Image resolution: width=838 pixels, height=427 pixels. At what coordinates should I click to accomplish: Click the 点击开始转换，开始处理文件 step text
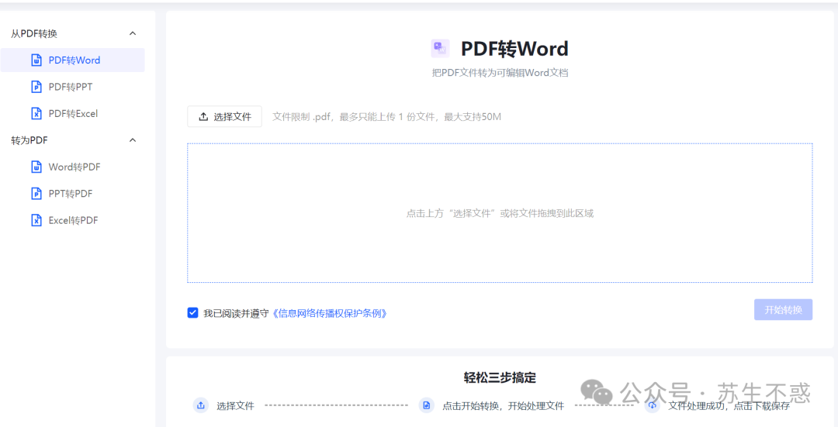tap(503, 406)
